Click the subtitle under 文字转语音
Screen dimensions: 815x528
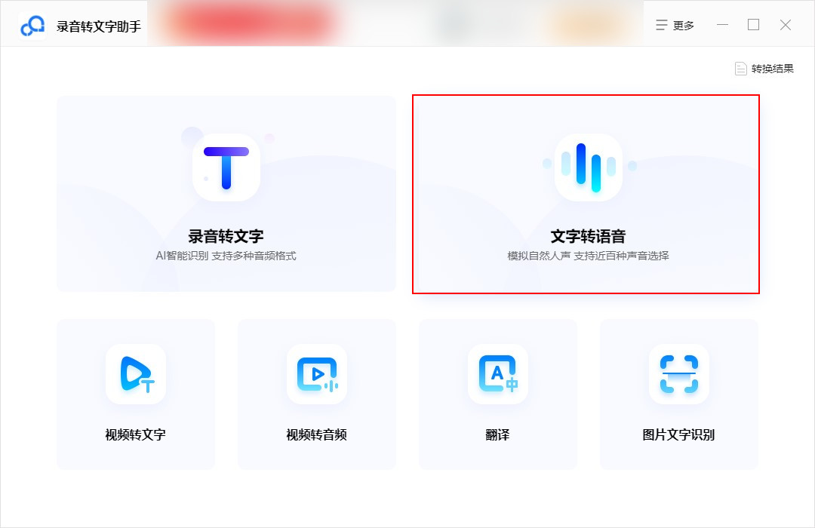pyautogui.click(x=589, y=256)
